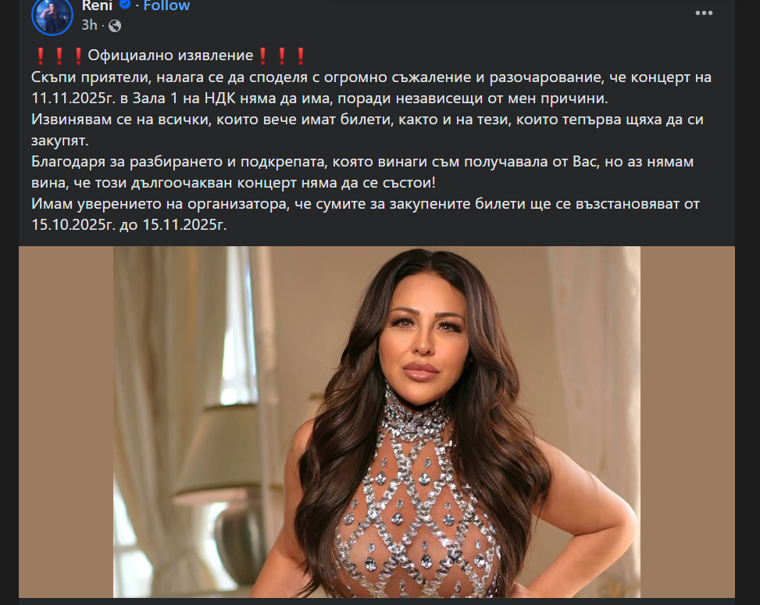Open the woman's portrait photo in the post
Screen dimensions: 760x605
click(x=376, y=421)
